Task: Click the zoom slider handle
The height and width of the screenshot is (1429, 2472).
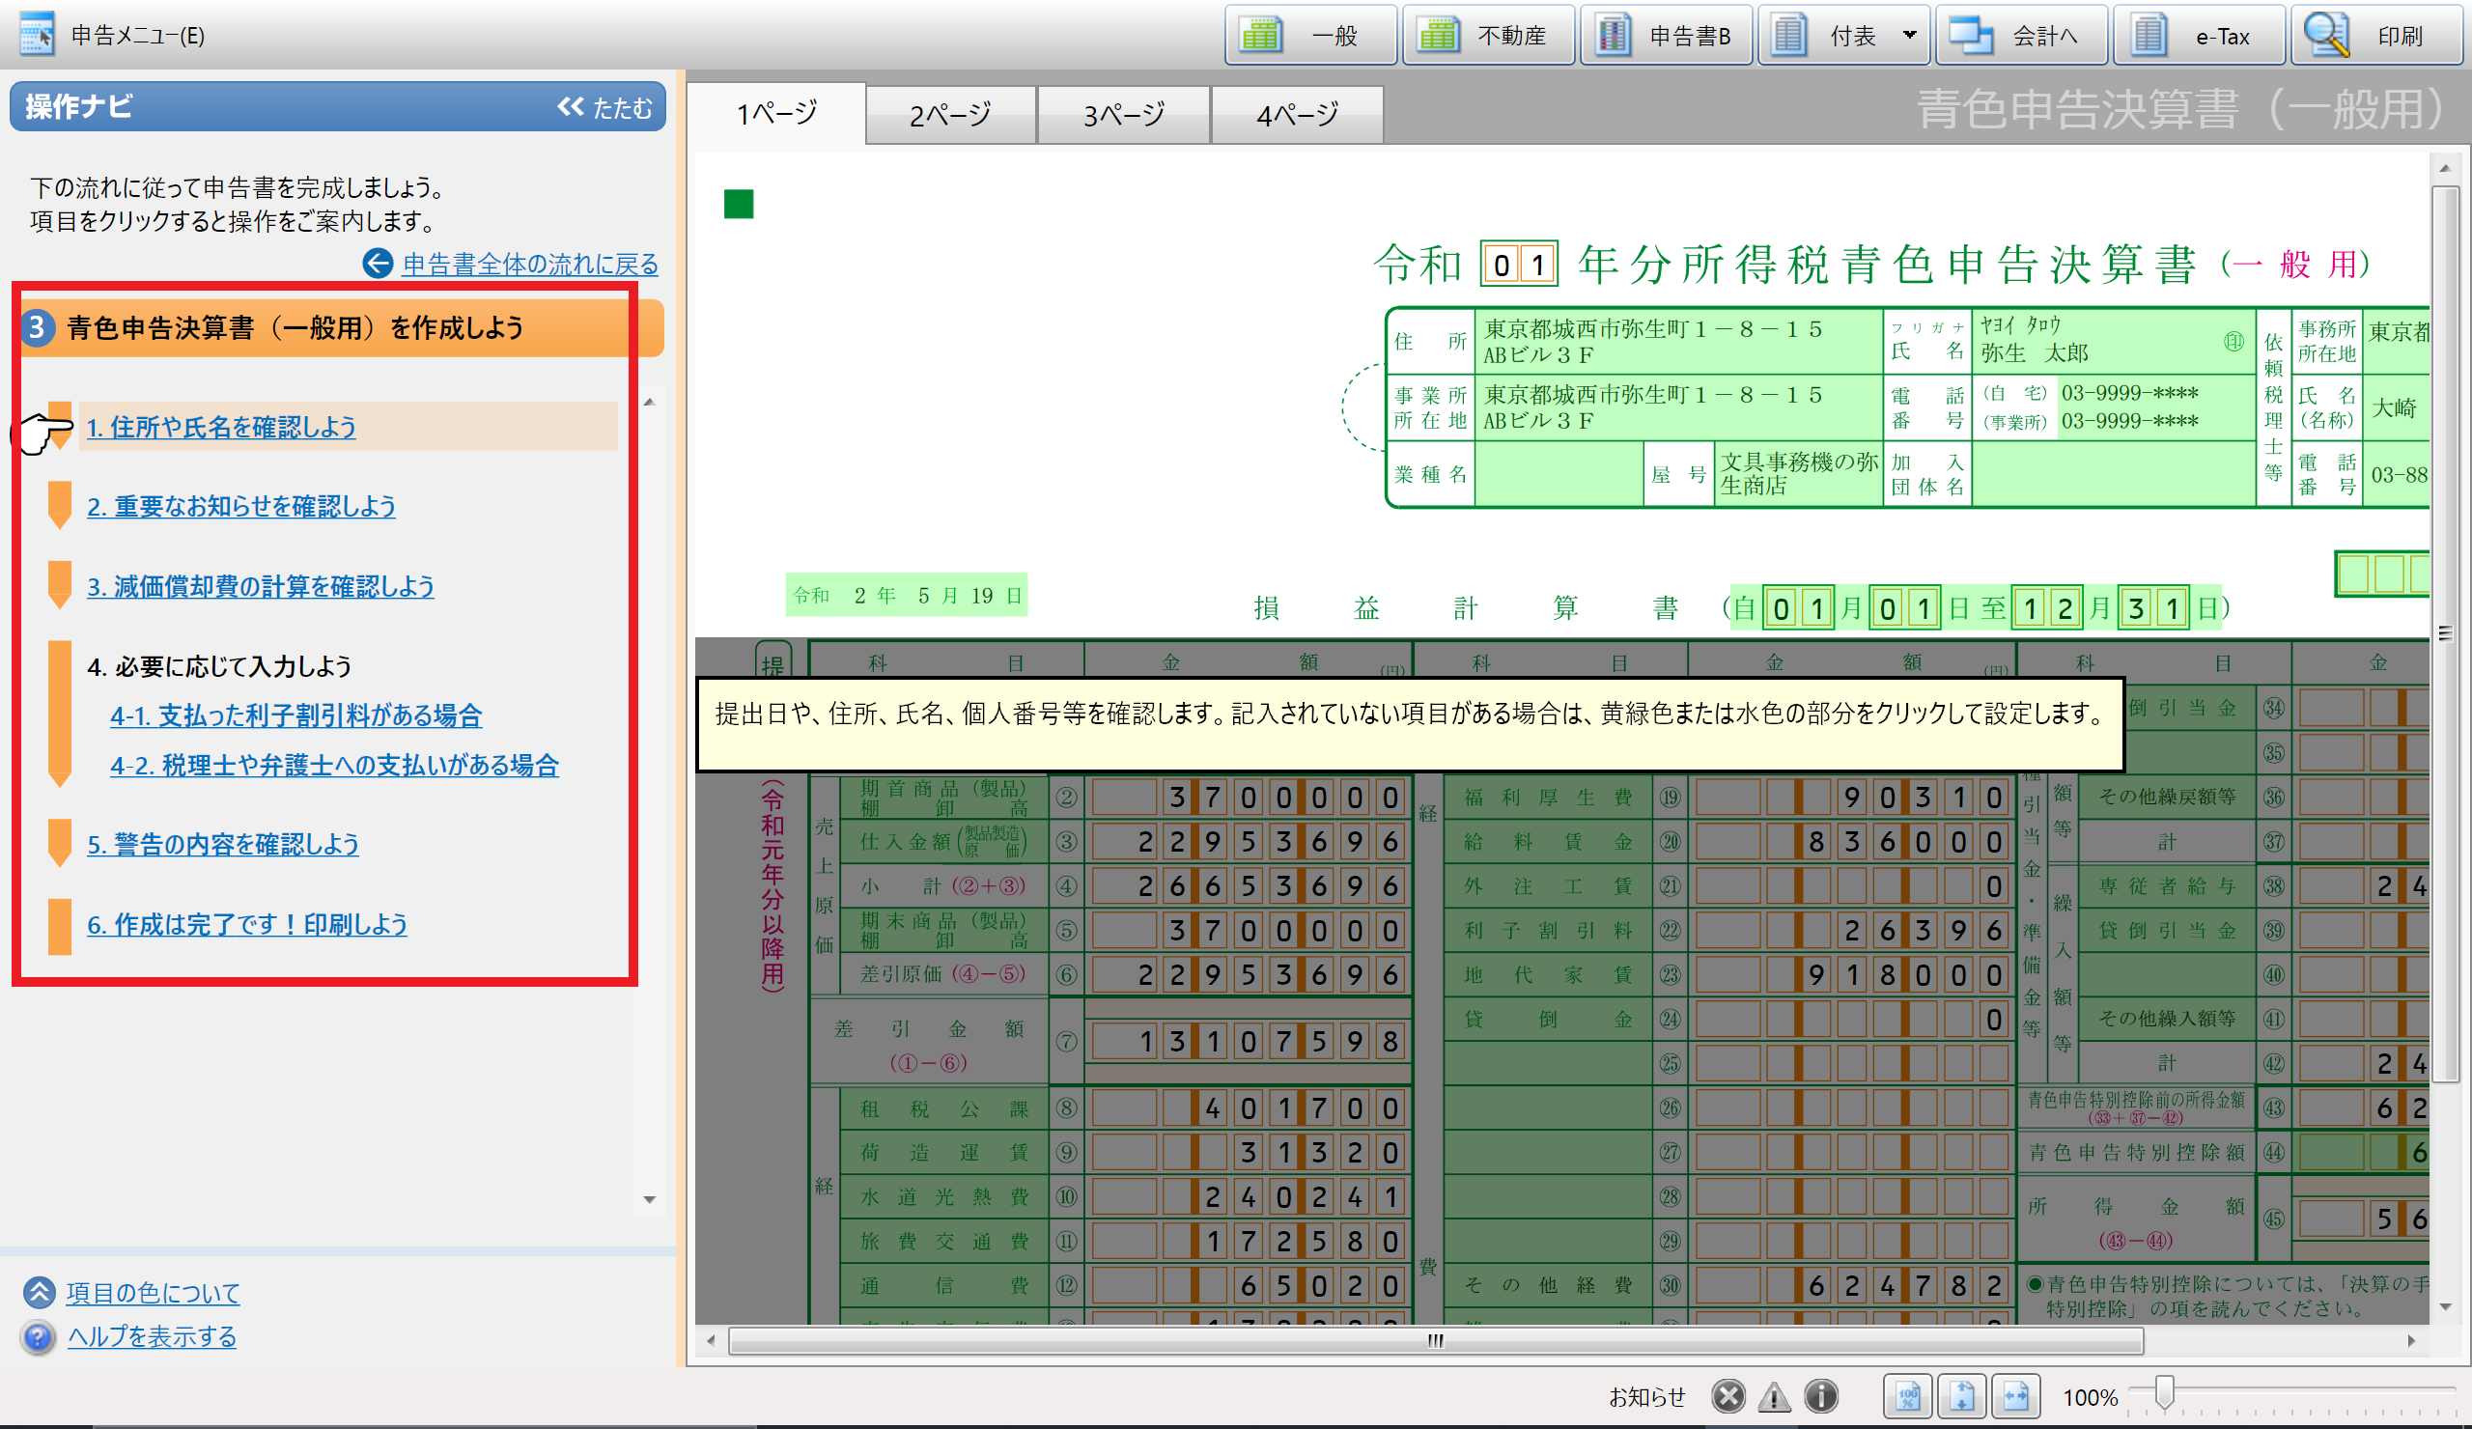Action: click(2164, 1392)
